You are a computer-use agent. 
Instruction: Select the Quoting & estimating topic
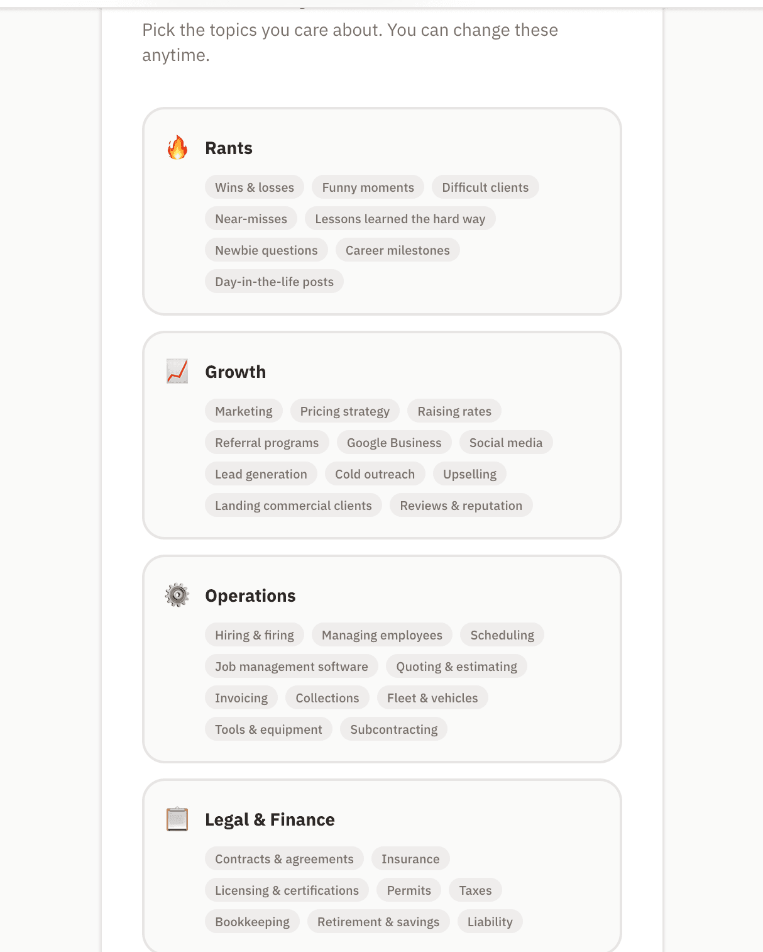[456, 667]
